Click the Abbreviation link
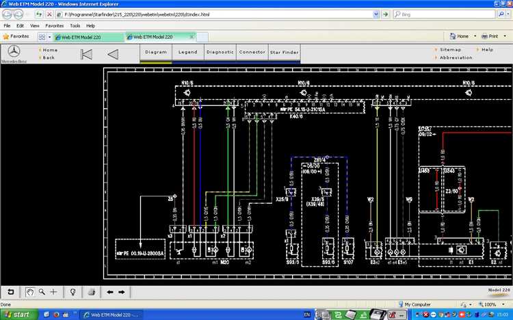 pos(456,57)
